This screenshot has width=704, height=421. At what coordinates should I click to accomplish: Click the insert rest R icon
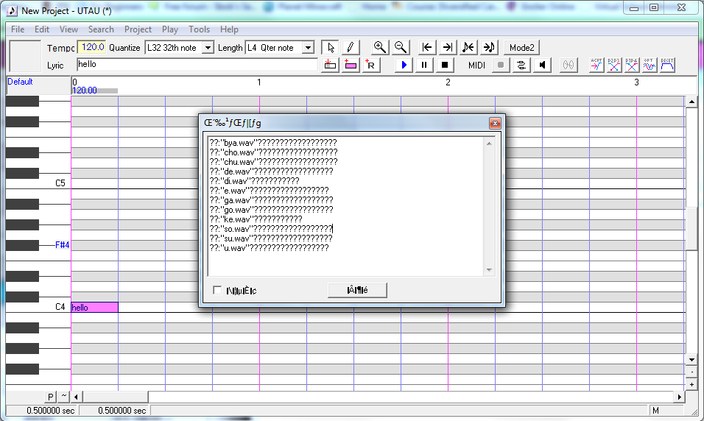(x=371, y=65)
